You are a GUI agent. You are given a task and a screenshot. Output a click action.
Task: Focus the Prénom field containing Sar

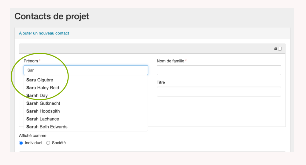coord(86,70)
